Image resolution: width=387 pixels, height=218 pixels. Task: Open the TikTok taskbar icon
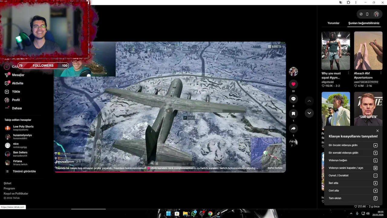click(218, 213)
